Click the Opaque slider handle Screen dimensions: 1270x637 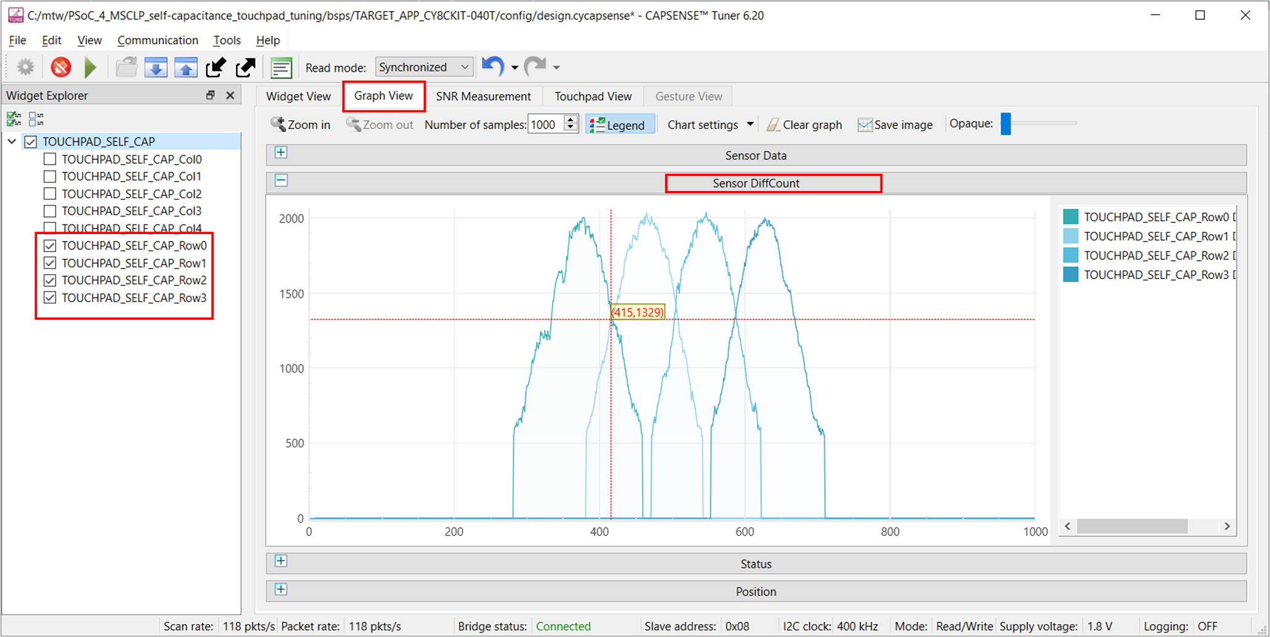coord(1006,124)
